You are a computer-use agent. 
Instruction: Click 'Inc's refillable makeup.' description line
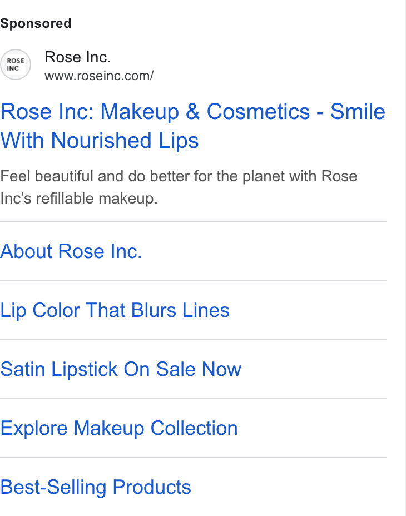point(79,199)
